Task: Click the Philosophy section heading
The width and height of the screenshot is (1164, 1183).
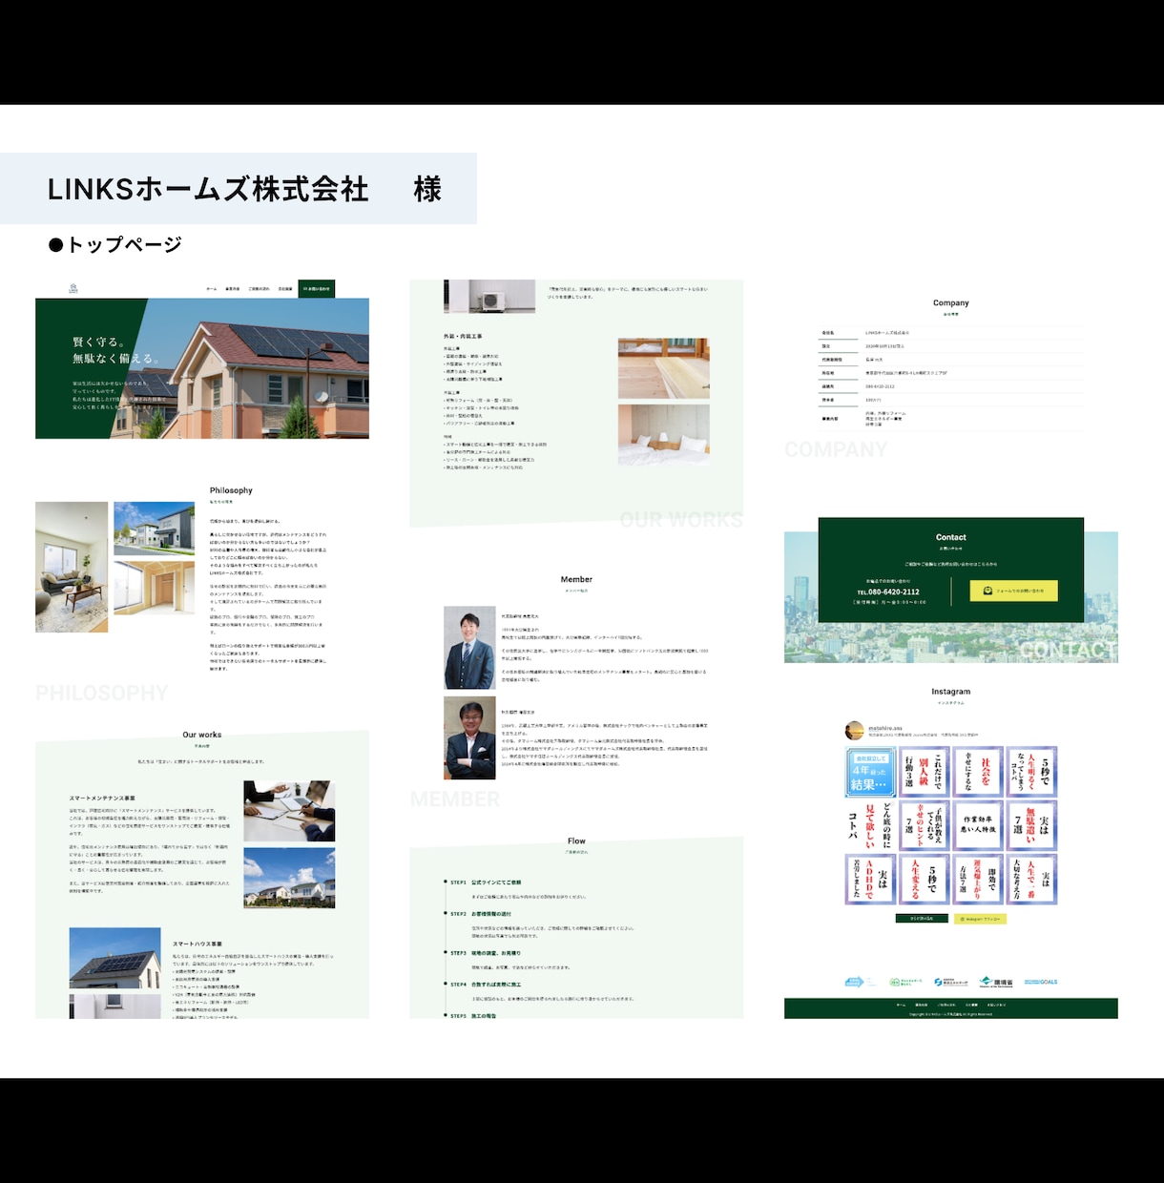Action: coord(231,490)
